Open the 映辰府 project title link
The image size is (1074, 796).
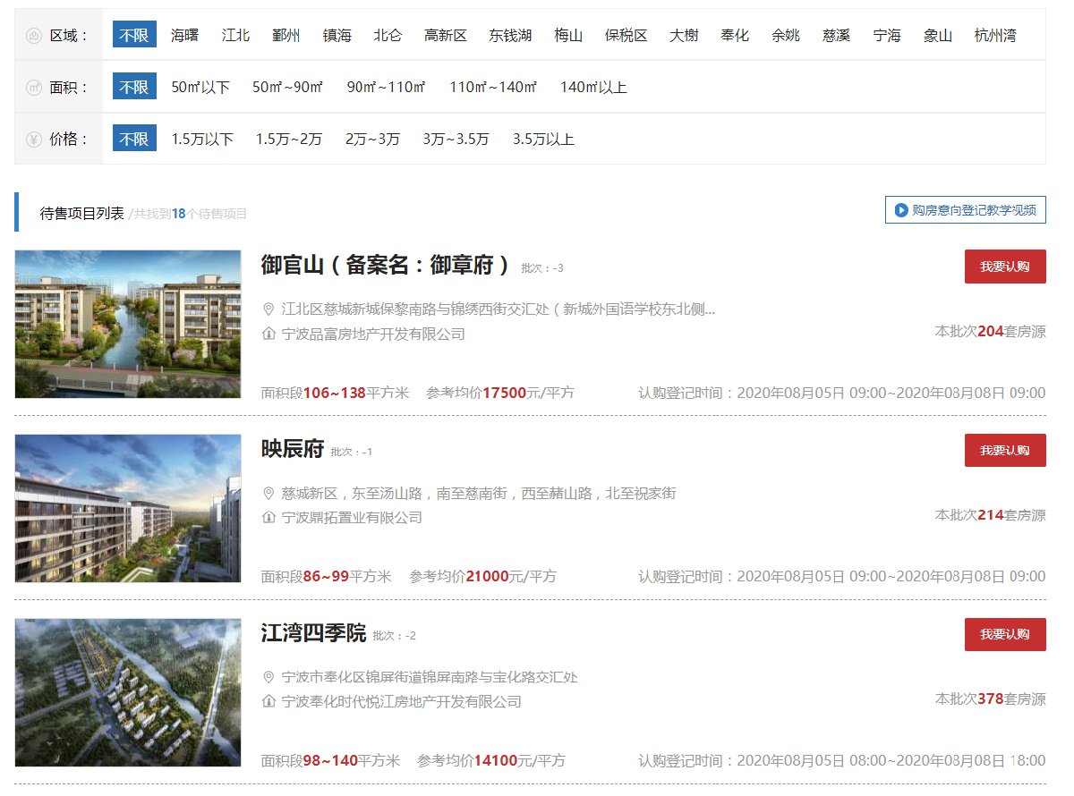(292, 449)
